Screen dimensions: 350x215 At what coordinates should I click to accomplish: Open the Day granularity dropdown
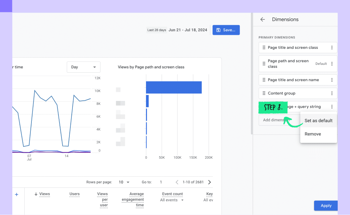(83, 67)
